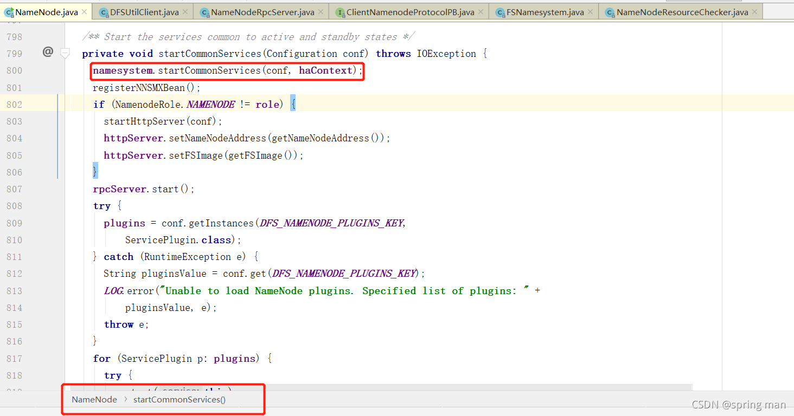Screen dimensions: 794x416
Task: Click NAMENODE constant on line 802
Action: pyautogui.click(x=211, y=105)
